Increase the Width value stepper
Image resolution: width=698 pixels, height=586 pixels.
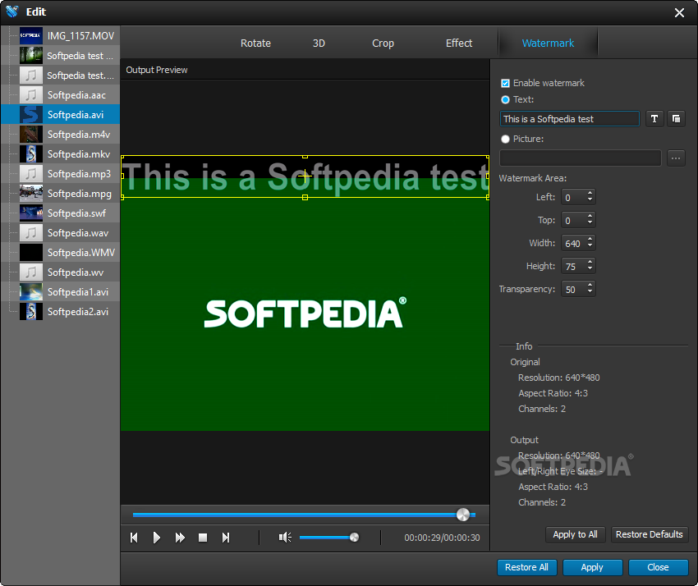(590, 240)
